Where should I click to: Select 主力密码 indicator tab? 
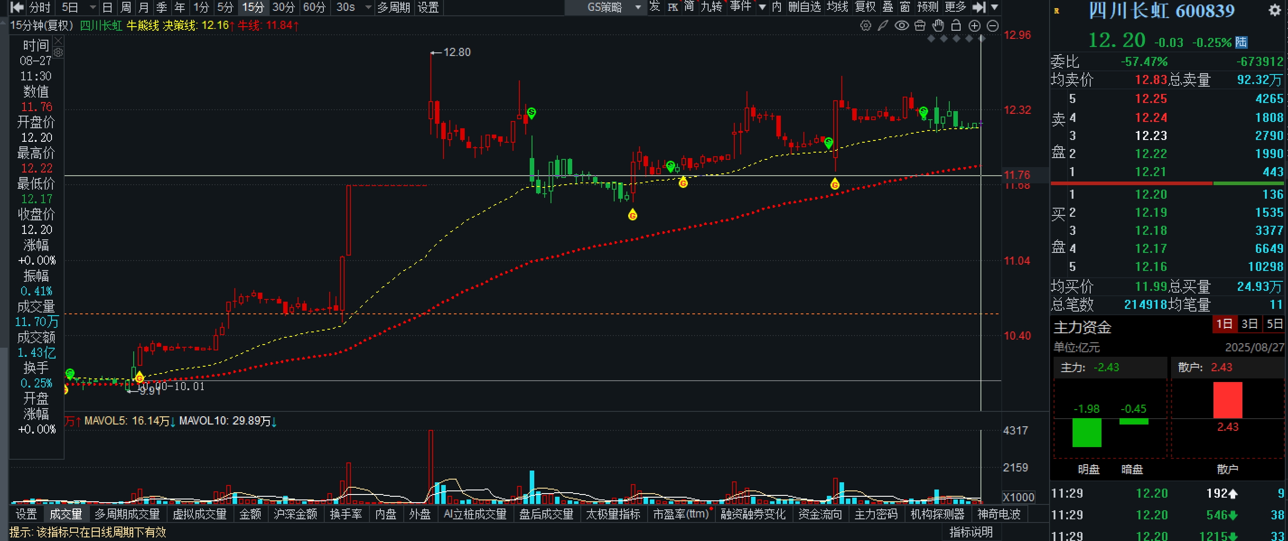coord(876,514)
